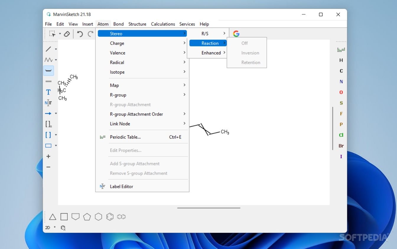Select Fluorine atom F
The height and width of the screenshot is (249, 397).
341,114
